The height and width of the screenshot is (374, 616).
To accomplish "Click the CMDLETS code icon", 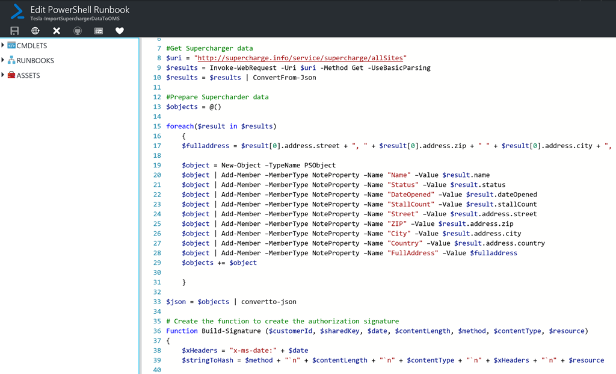I will (11, 46).
